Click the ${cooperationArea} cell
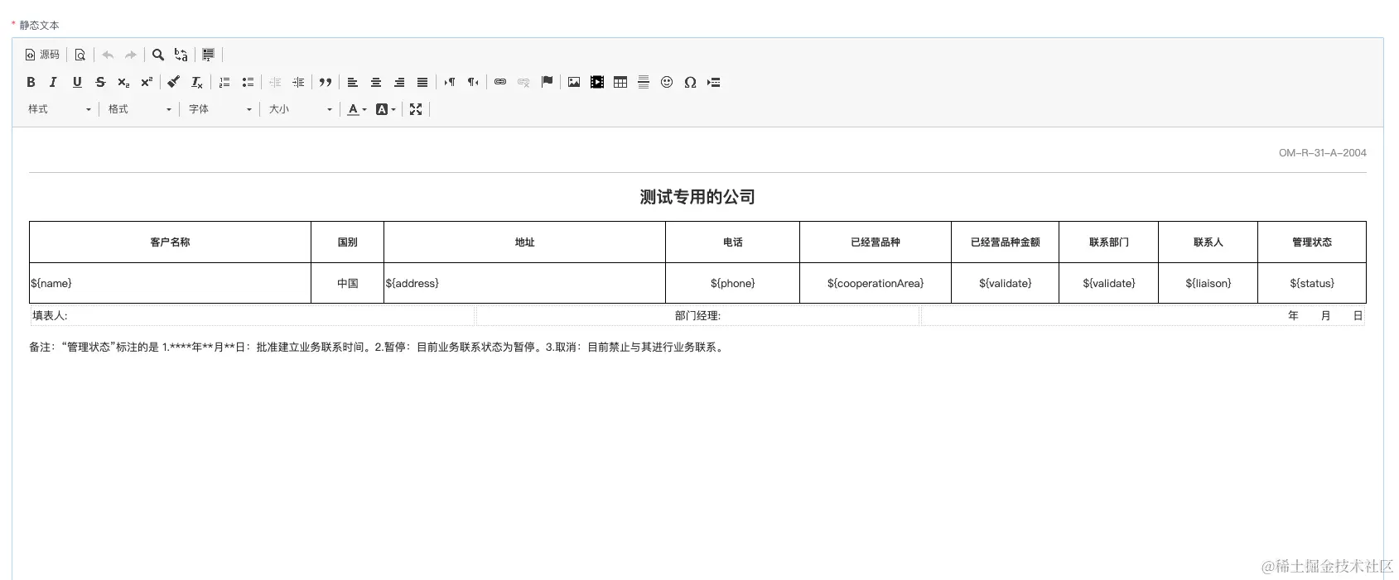Image resolution: width=1399 pixels, height=580 pixels. pyautogui.click(x=876, y=283)
